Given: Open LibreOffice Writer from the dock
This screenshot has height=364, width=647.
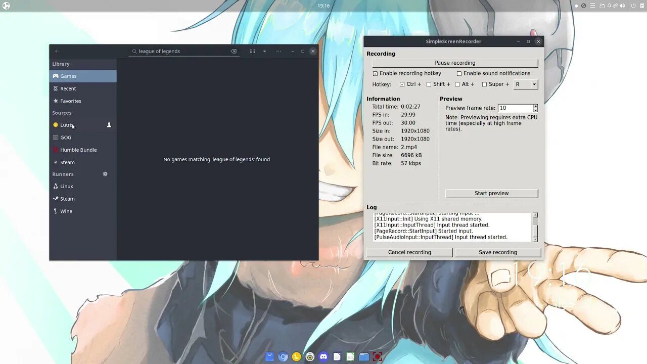Looking at the screenshot, I should click(337, 357).
